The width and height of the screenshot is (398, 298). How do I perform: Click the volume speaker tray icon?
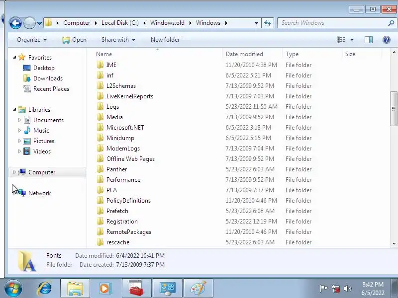[347, 289]
